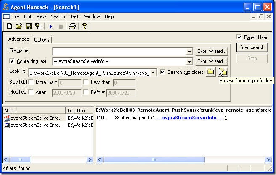The image size is (276, 175).
Task: Minimize the inner Search1 document window
Action: pos(253,17)
